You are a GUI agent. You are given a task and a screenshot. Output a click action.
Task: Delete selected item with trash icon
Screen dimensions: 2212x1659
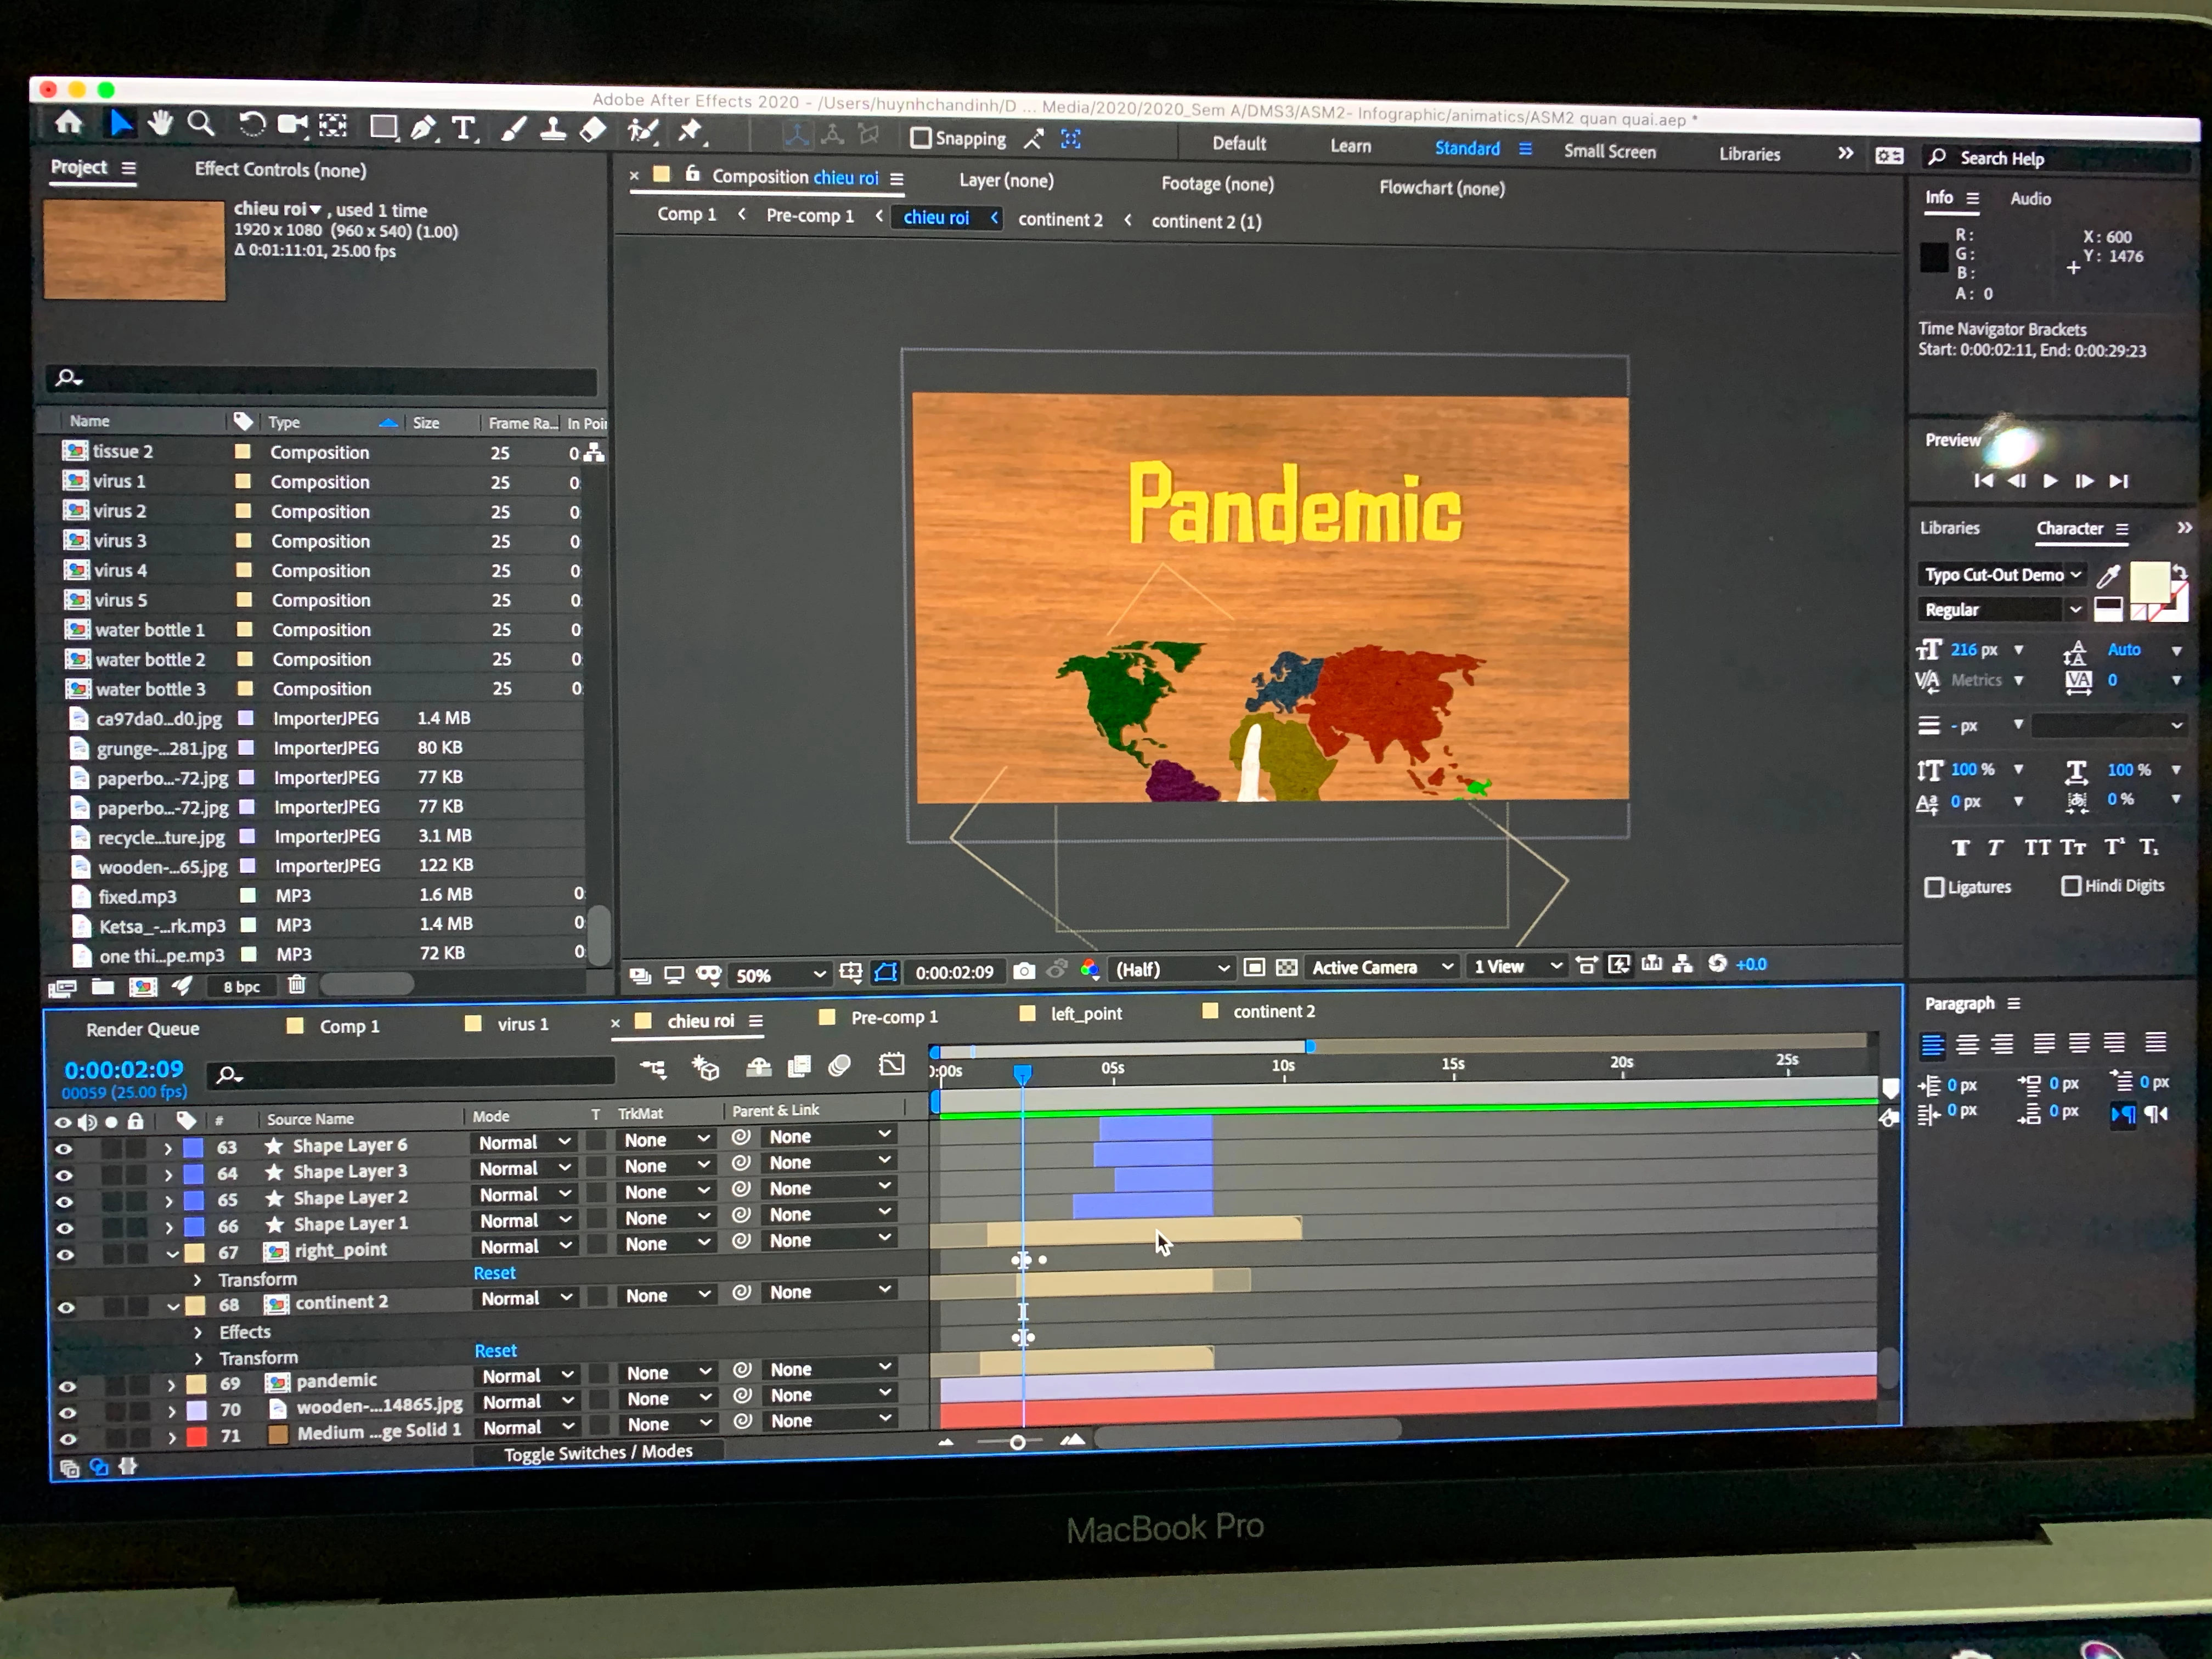click(296, 985)
